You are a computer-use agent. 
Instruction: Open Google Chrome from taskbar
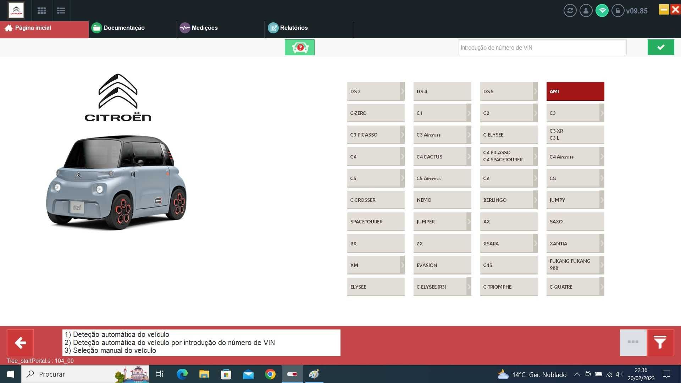pyautogui.click(x=270, y=374)
